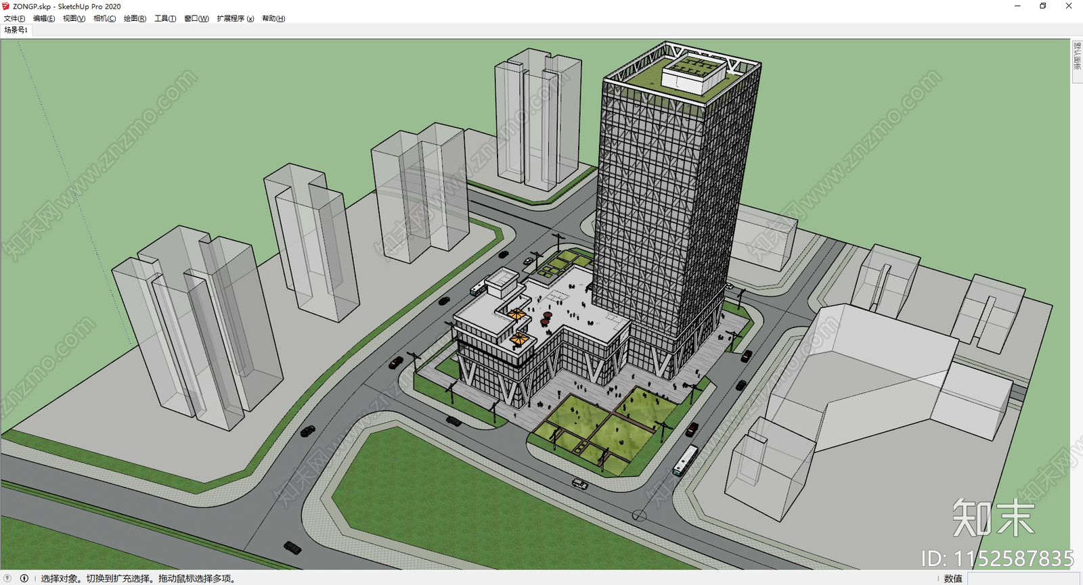Select the white bus on the road
Viewport: 1083px width, 585px height.
click(685, 461)
